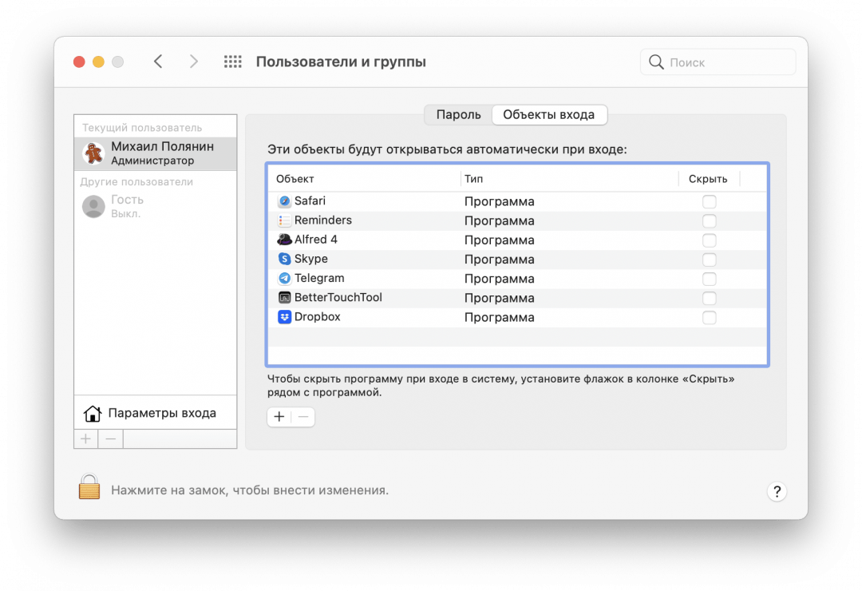Switch to the Пароль tab

point(457,114)
